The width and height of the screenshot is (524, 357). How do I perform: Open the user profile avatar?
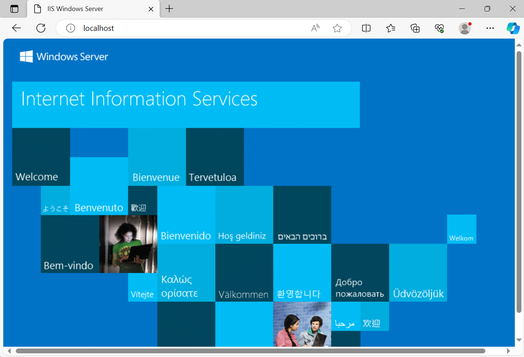(x=465, y=28)
